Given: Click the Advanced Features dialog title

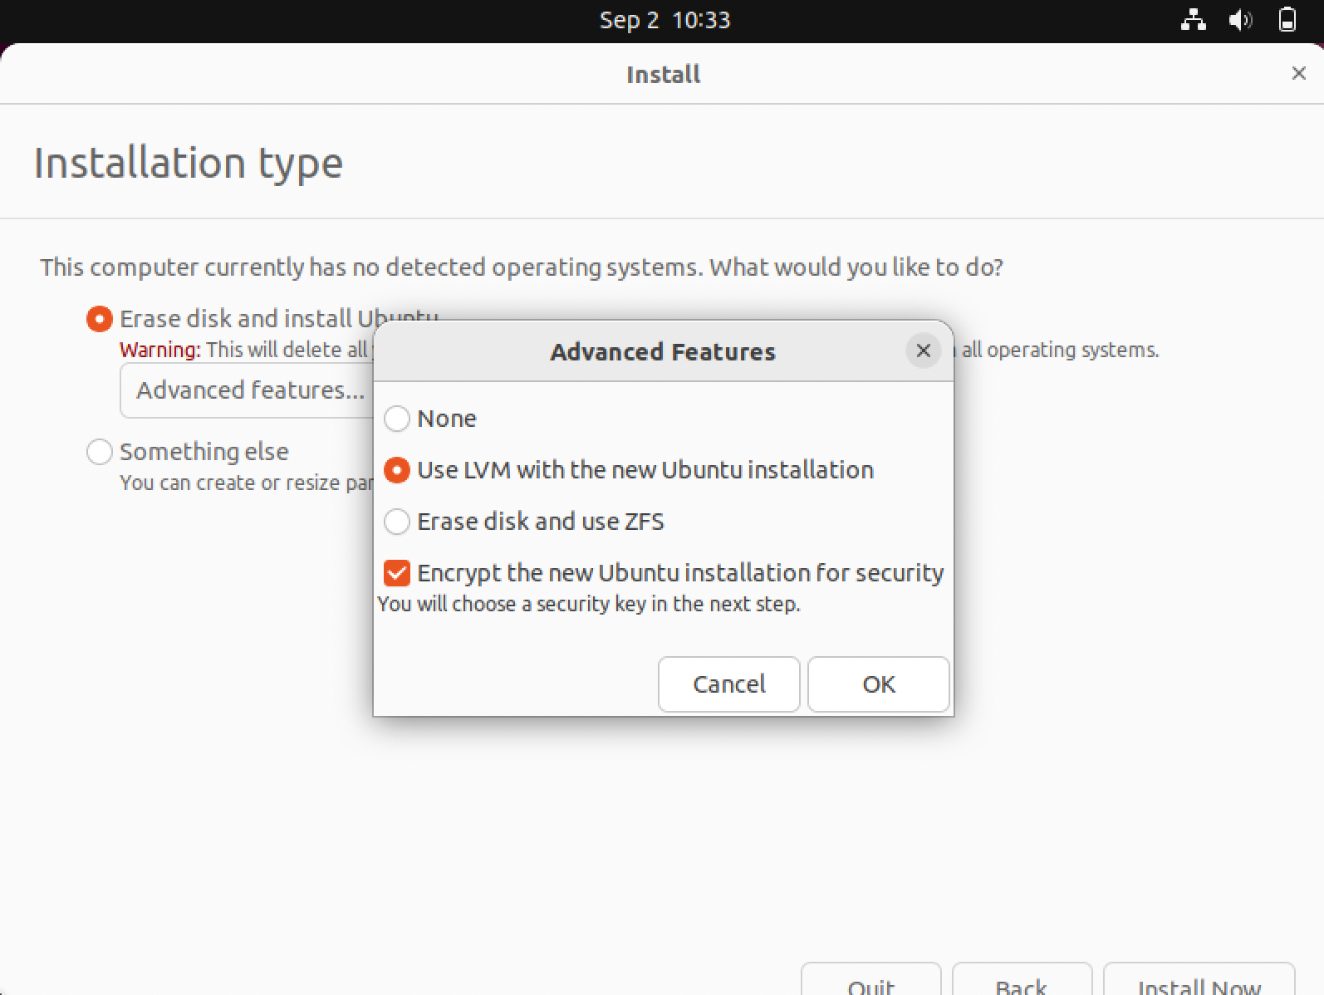Looking at the screenshot, I should 663,352.
